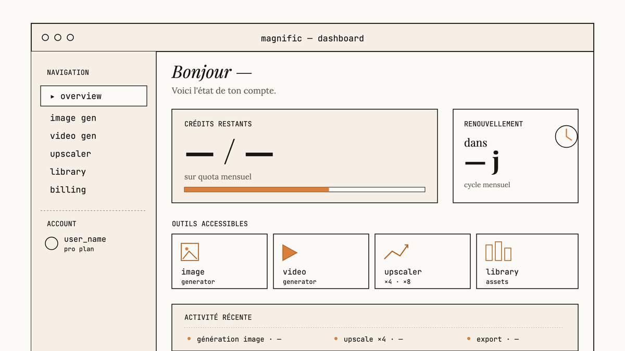Screen dimensions: 625x351
Task: Click the 'cycle mensuel' label
Action: point(487,185)
